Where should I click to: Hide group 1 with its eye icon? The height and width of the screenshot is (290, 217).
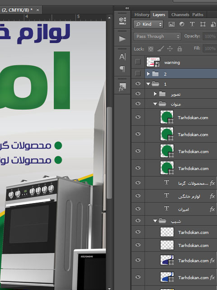click(x=138, y=83)
